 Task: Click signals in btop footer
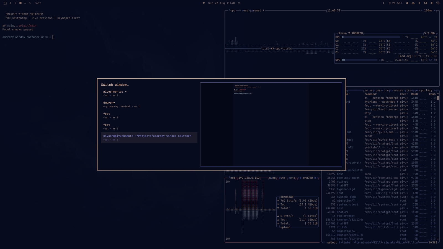pos(389,243)
